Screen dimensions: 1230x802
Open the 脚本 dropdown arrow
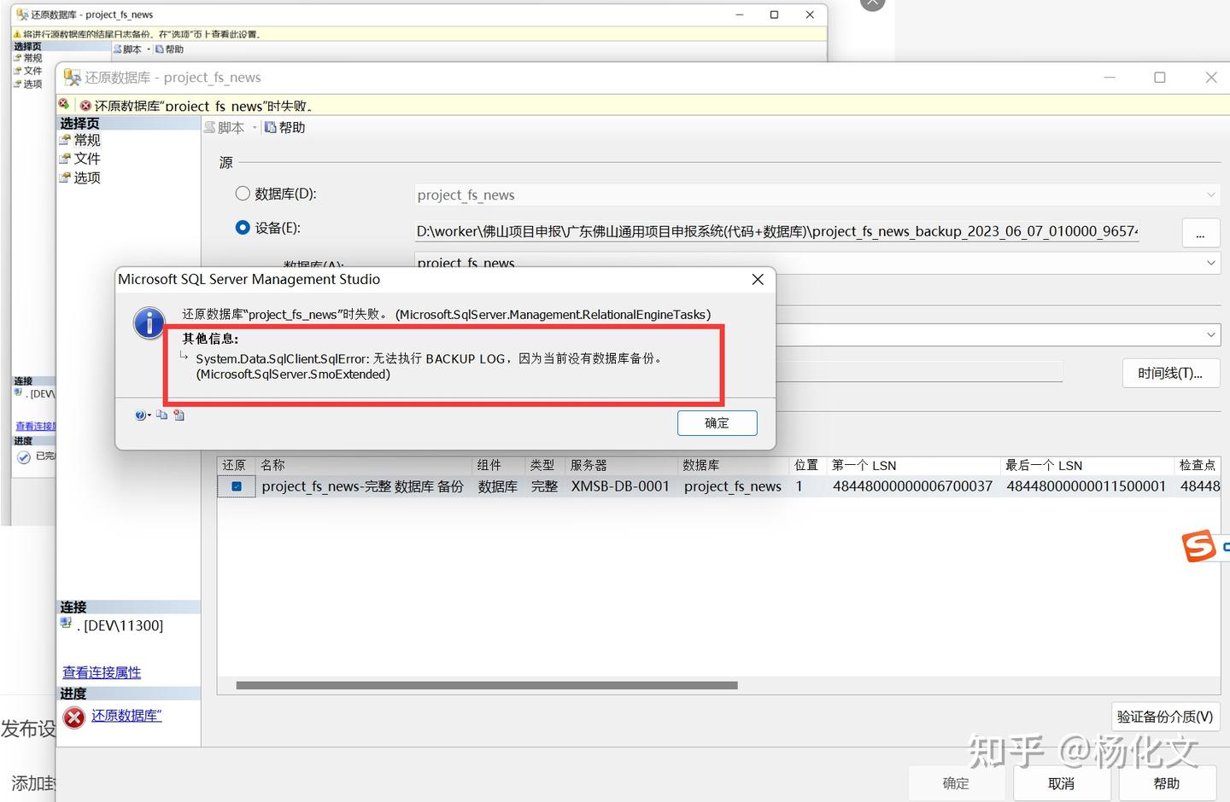(x=254, y=126)
